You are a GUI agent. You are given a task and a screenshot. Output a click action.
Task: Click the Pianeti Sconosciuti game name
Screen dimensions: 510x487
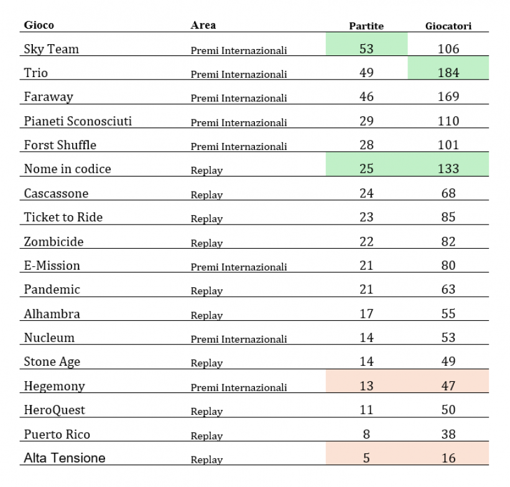(x=78, y=121)
